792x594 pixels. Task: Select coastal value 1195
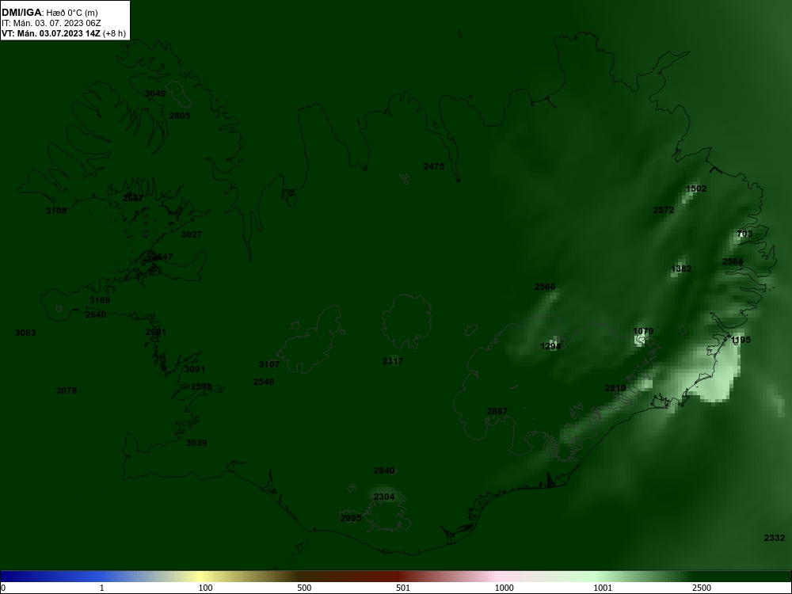(741, 340)
